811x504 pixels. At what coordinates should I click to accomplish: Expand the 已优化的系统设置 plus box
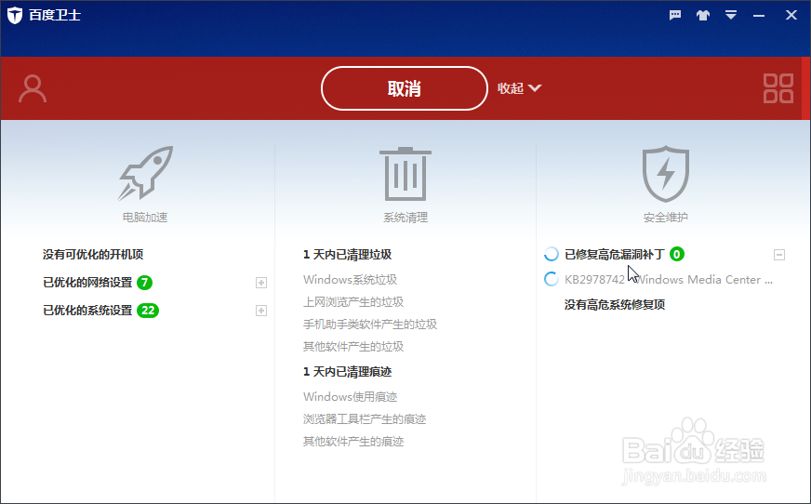(261, 311)
